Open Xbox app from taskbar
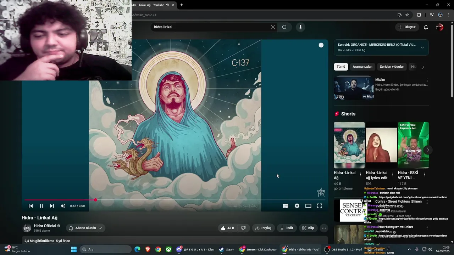 pyautogui.click(x=169, y=249)
